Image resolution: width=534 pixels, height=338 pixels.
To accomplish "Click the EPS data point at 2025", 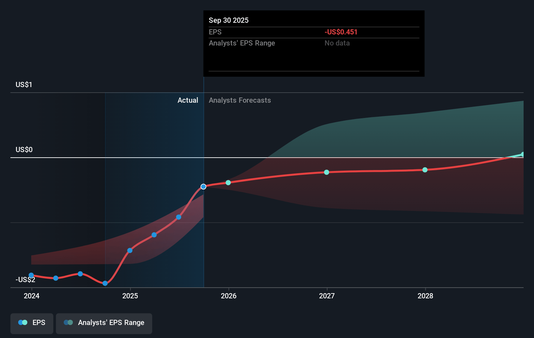I will point(130,250).
